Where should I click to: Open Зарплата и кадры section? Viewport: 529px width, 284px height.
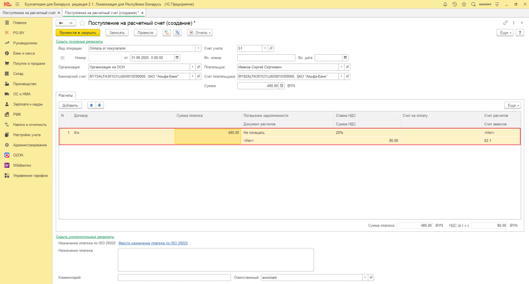click(x=28, y=104)
